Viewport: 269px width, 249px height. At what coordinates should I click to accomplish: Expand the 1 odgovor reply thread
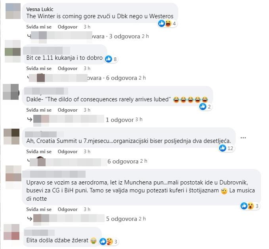pyautogui.click(x=120, y=120)
